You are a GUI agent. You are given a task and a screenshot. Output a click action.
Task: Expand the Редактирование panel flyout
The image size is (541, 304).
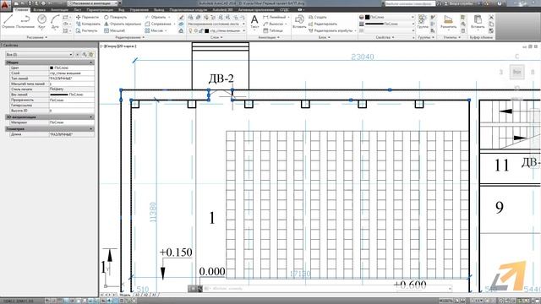130,37
